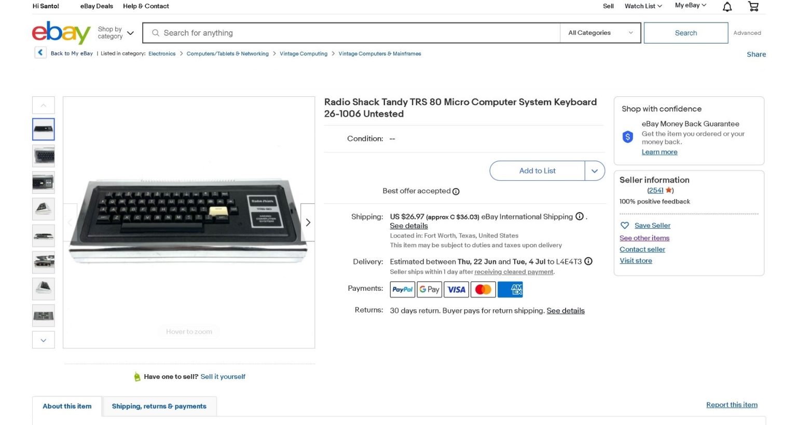This screenshot has height=425, width=797.
Task: Save the seller with the heart icon
Action: point(625,225)
